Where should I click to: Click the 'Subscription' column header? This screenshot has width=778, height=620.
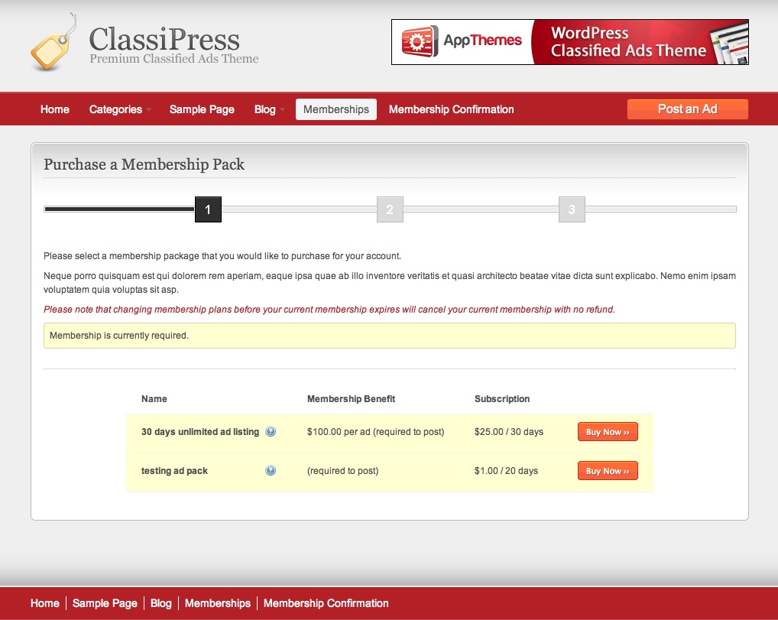(501, 398)
